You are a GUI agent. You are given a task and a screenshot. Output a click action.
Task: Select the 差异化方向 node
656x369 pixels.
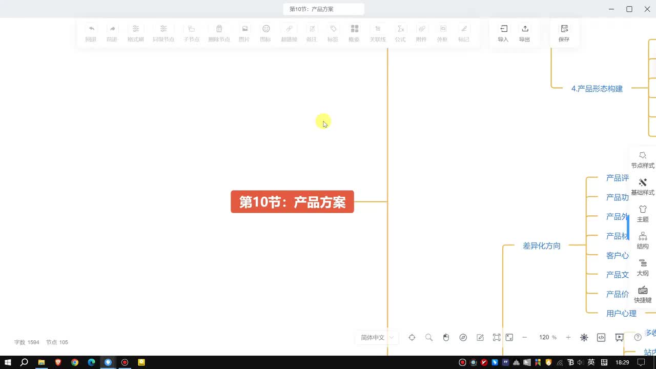pyautogui.click(x=542, y=246)
